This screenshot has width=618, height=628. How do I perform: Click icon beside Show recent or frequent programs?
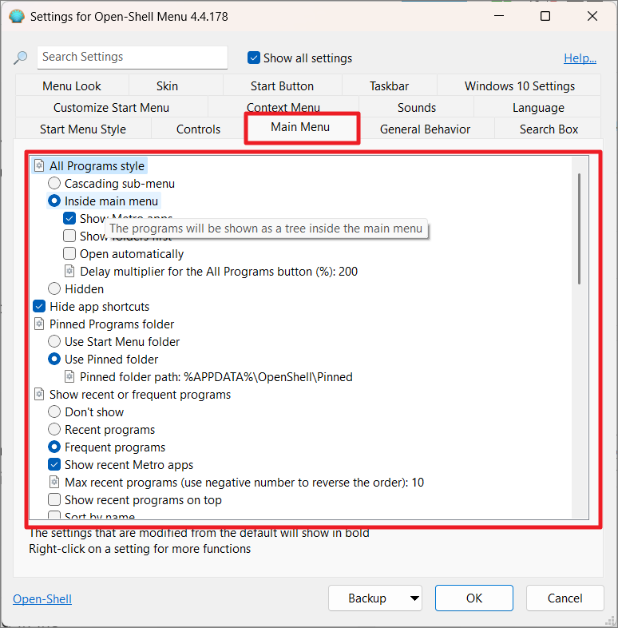(x=39, y=394)
